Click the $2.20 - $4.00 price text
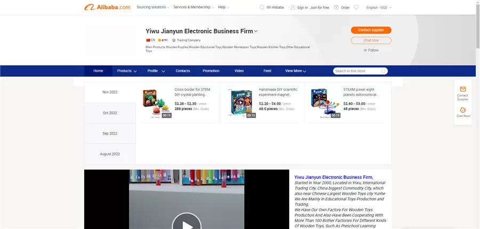The image size is (480, 229). [x=270, y=104]
